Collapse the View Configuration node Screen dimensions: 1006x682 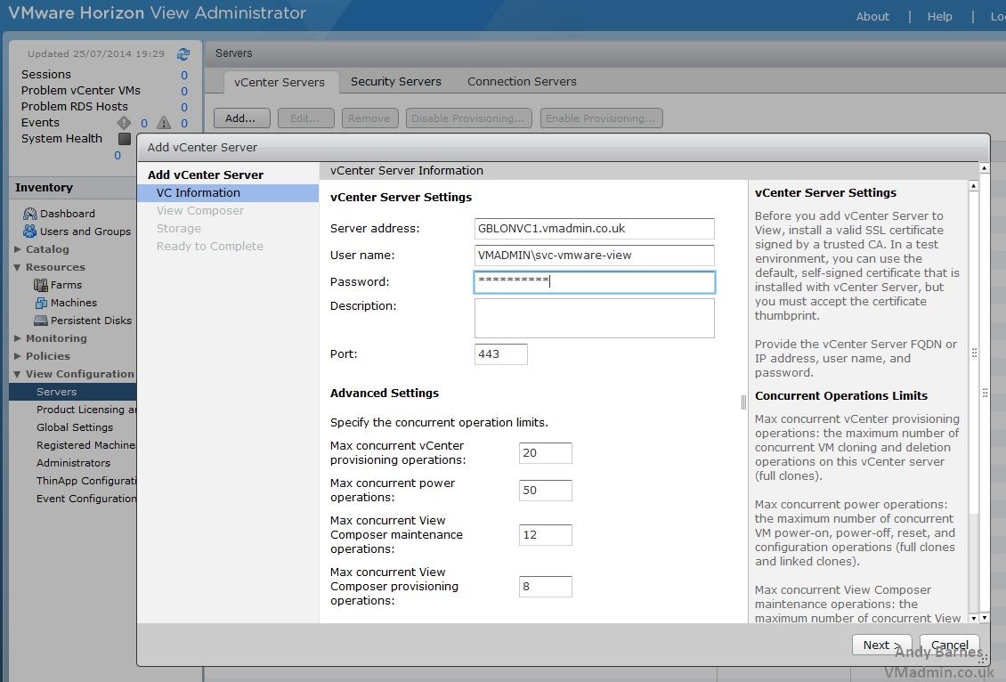click(x=18, y=374)
